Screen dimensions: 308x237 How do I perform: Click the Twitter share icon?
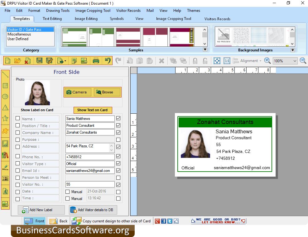[170, 221]
